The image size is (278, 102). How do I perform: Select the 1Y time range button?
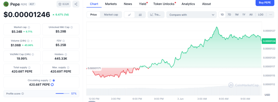click(244, 15)
